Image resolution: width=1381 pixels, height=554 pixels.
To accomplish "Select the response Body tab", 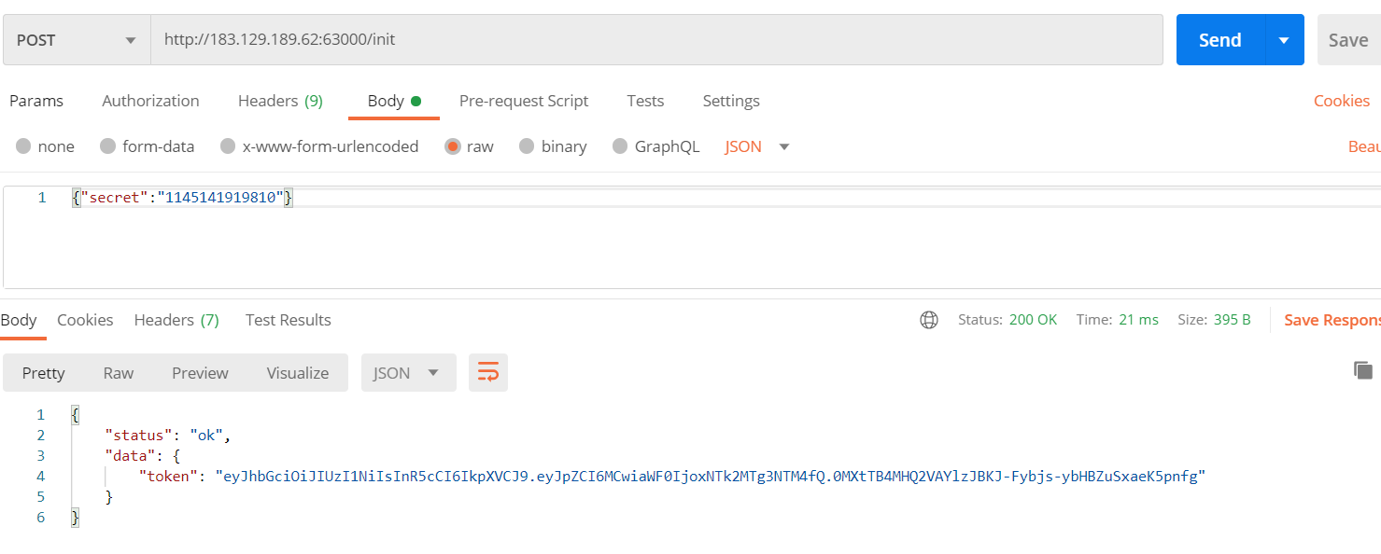I will (x=19, y=320).
